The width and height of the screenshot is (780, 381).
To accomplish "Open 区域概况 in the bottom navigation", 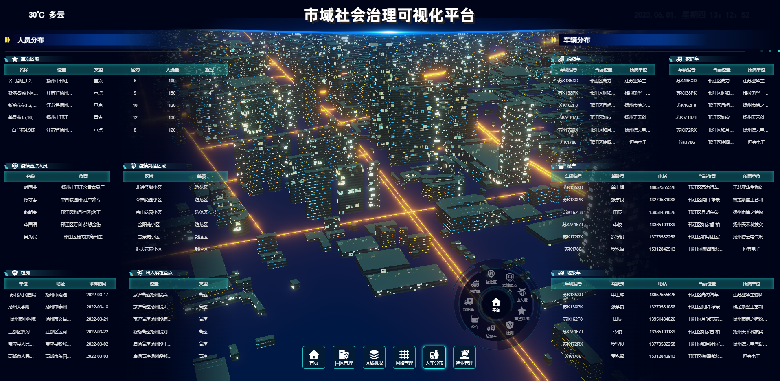I will (x=374, y=357).
